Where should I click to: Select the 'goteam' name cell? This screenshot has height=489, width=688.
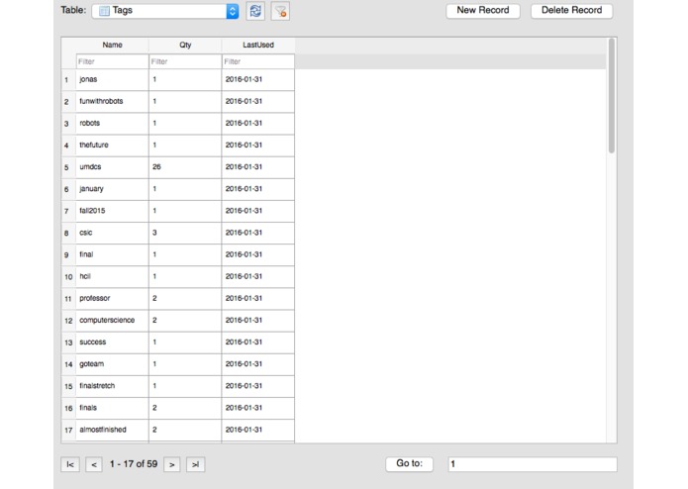pyautogui.click(x=112, y=364)
